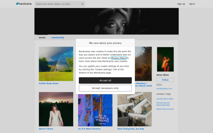213x133 pixels.
Task: Click the black and white banner image
Action: point(106,21)
